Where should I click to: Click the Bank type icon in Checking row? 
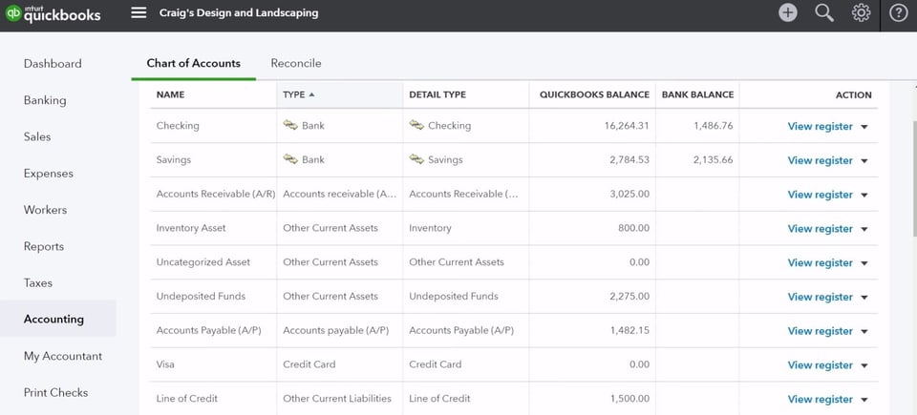[290, 125]
